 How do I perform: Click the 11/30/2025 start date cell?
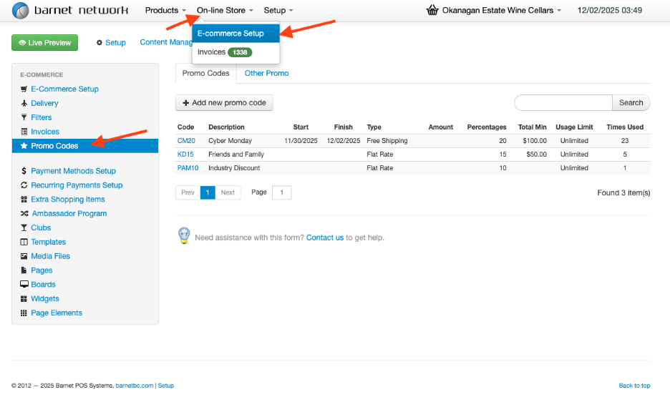point(301,141)
